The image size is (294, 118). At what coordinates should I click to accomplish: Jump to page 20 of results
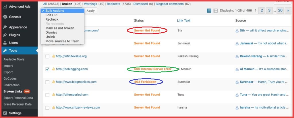coord(280,11)
